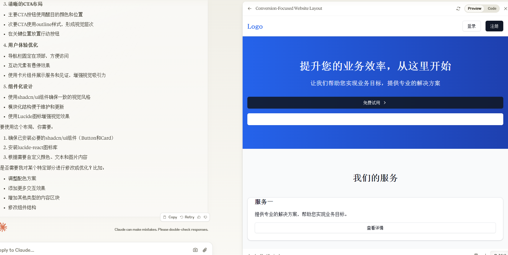Close the artifact panel

tap(505, 9)
